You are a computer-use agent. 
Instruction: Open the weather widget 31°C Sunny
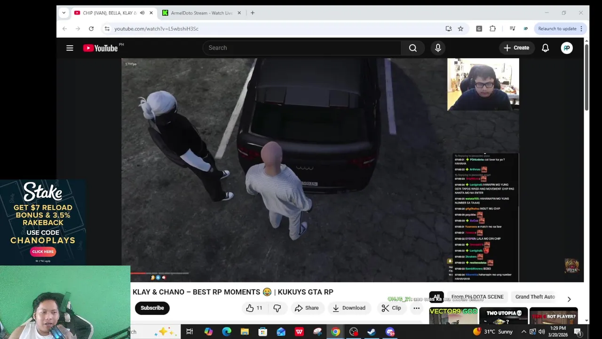(x=493, y=332)
